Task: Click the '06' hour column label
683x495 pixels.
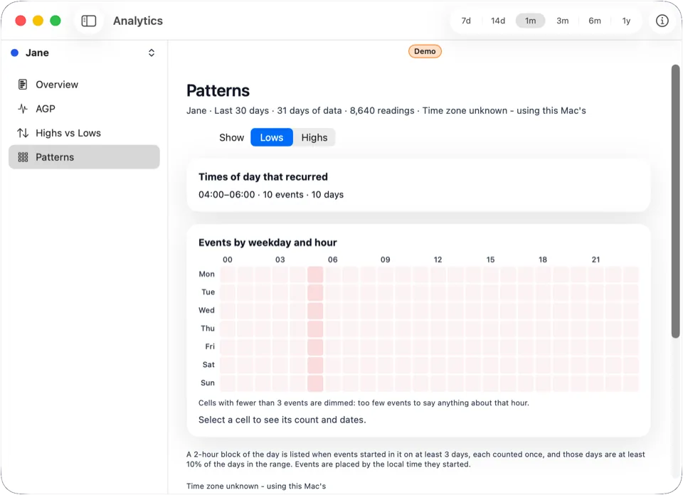Action: [x=333, y=260]
